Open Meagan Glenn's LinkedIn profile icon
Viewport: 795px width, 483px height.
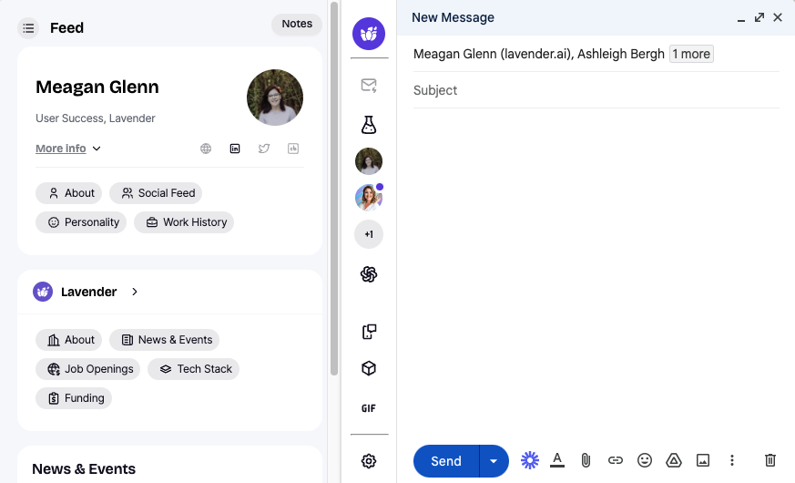click(235, 149)
